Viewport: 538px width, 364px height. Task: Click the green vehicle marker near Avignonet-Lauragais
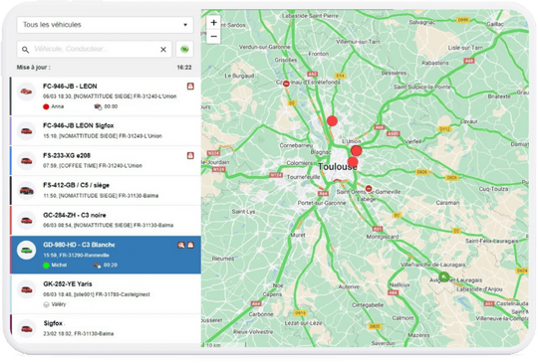click(x=444, y=276)
